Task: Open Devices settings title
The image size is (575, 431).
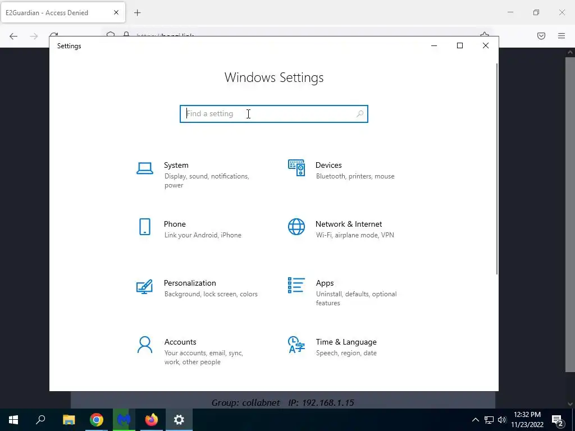Action: tap(328, 165)
